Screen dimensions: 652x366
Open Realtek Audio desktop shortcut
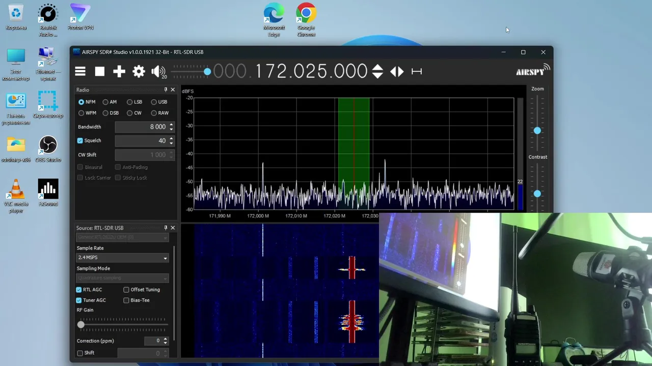(x=48, y=20)
